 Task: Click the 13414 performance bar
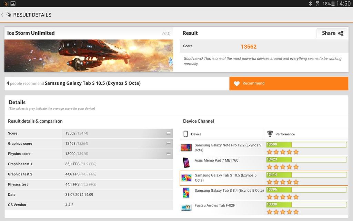[x=306, y=175]
